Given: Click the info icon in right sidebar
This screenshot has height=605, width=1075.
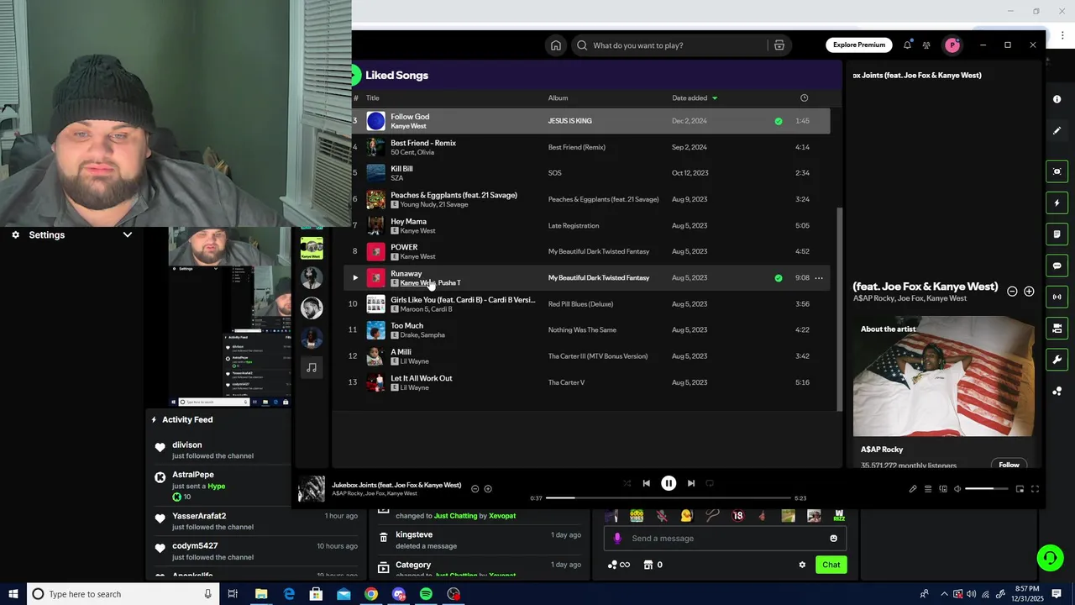Looking at the screenshot, I should (x=1057, y=99).
